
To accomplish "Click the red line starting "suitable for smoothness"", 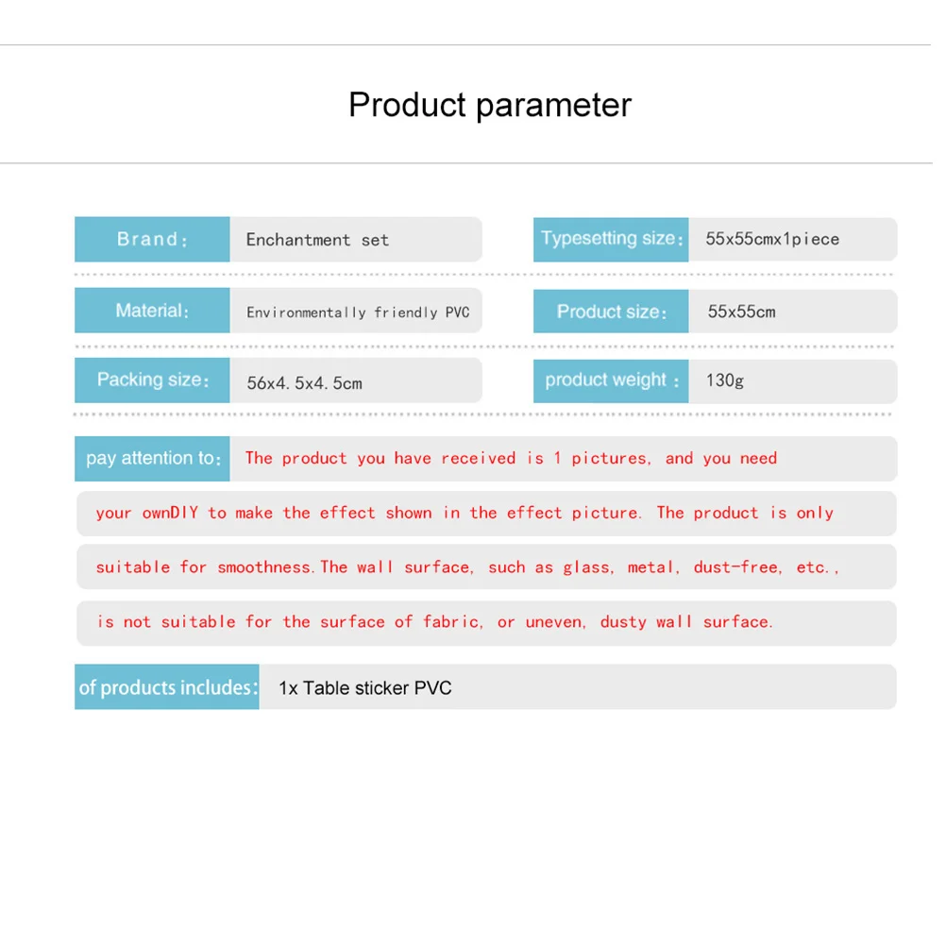I will coord(467,567).
